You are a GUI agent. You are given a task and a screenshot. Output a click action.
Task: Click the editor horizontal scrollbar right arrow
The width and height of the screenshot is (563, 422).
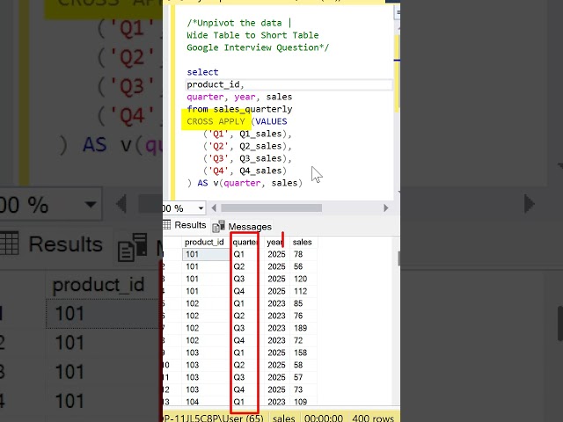pos(386,208)
